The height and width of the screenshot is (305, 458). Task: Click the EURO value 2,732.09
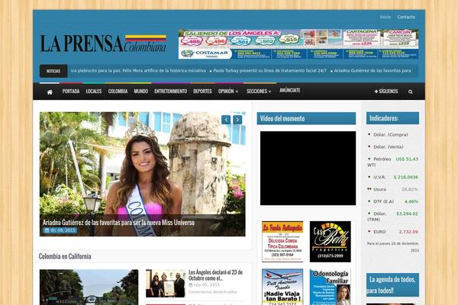(x=408, y=232)
